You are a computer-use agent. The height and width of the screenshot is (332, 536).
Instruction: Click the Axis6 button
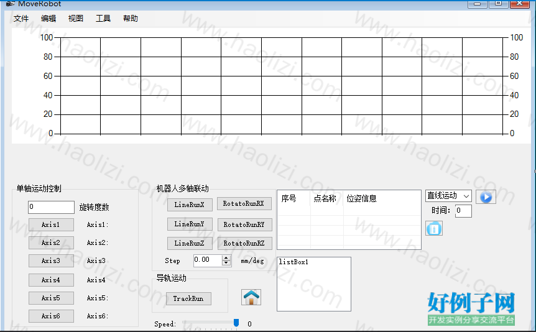[x=51, y=316]
